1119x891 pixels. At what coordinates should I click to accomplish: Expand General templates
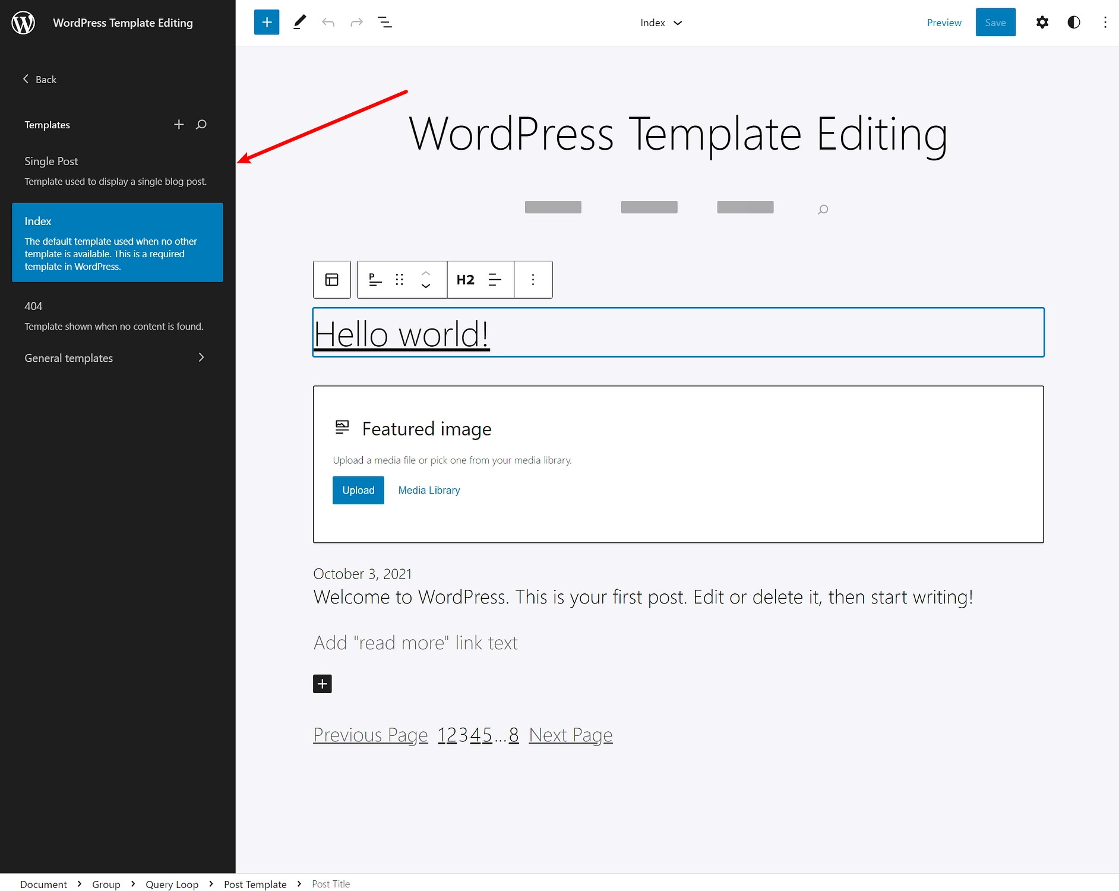pyautogui.click(x=118, y=358)
